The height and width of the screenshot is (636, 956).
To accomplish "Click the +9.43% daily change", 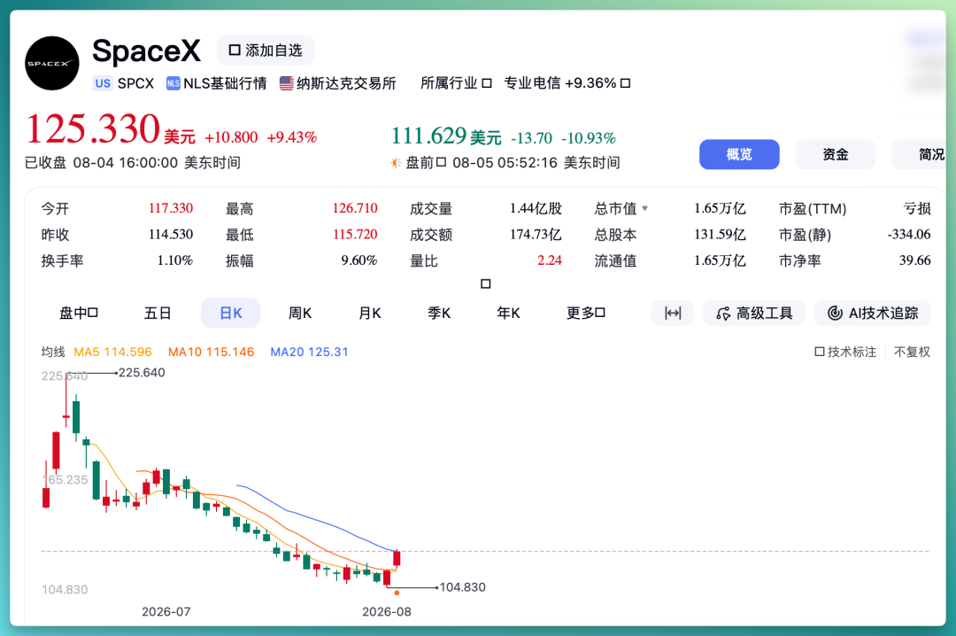I will 292,137.
